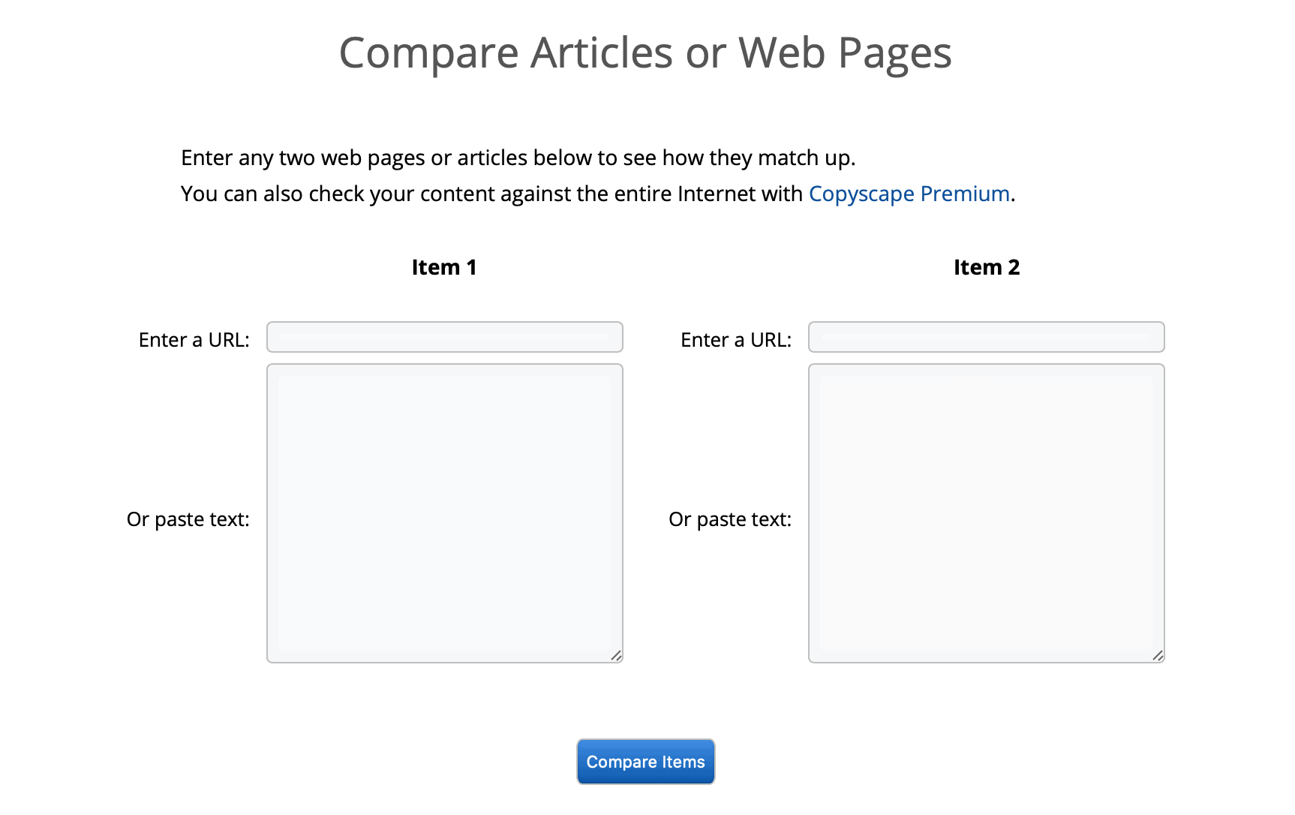This screenshot has height=815, width=1295.
Task: Click the Copyscape Premium link
Action: [x=909, y=194]
